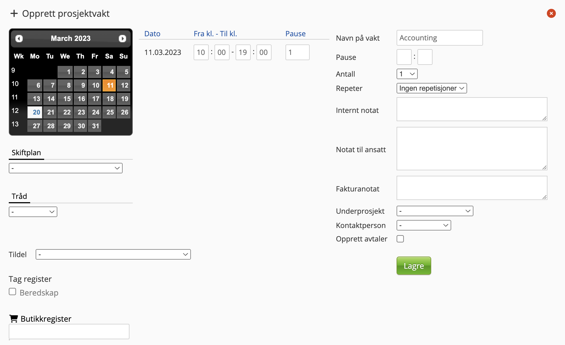This screenshot has height=345, width=565.
Task: Open the Underprosjekt dropdown
Action: click(435, 211)
